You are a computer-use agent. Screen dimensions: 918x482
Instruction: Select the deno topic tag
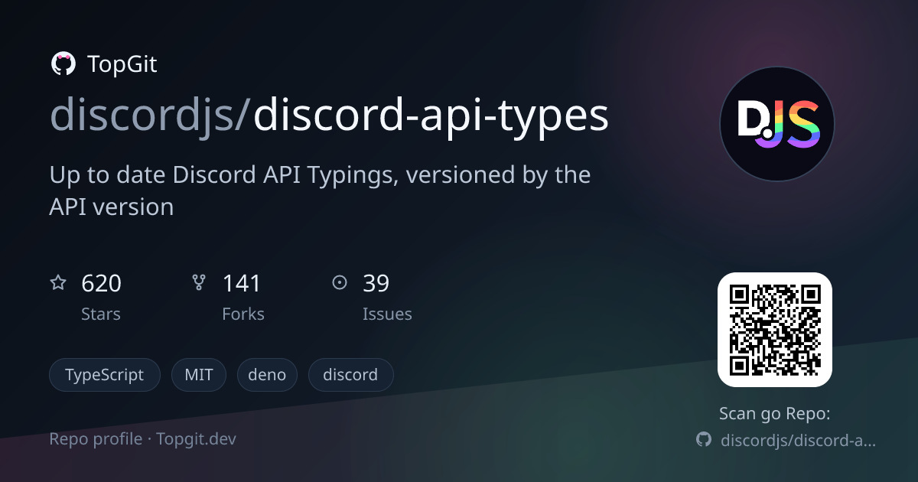[267, 375]
